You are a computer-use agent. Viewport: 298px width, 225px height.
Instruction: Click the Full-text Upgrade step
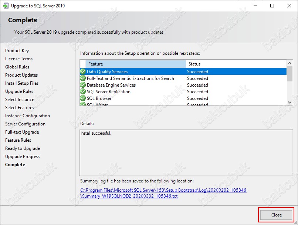(22, 132)
